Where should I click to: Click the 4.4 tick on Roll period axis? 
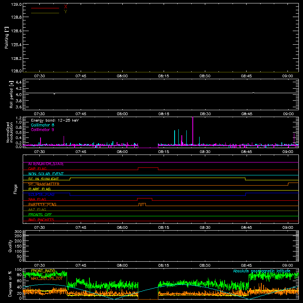(19, 82)
